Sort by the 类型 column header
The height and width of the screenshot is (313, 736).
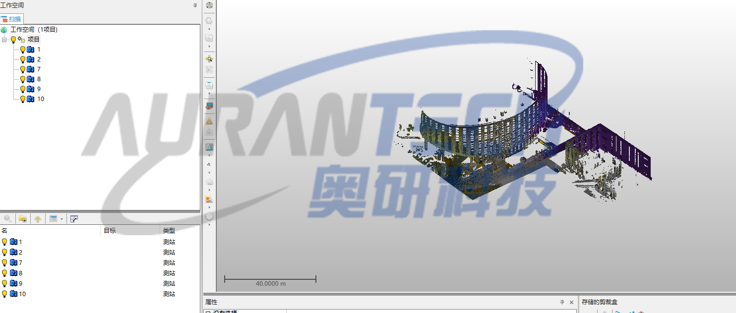(181, 231)
